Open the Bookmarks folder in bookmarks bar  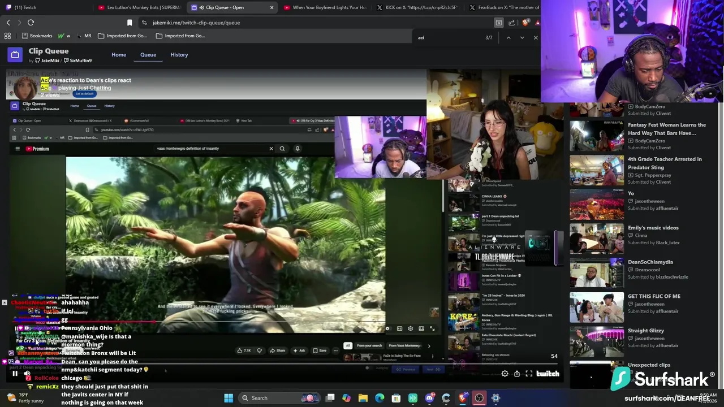pyautogui.click(x=37, y=36)
